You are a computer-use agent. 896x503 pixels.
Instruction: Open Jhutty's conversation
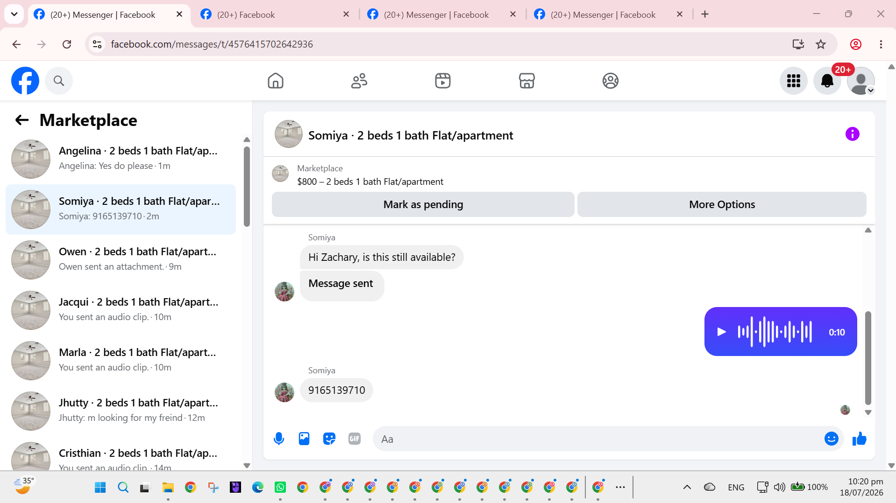tap(121, 411)
